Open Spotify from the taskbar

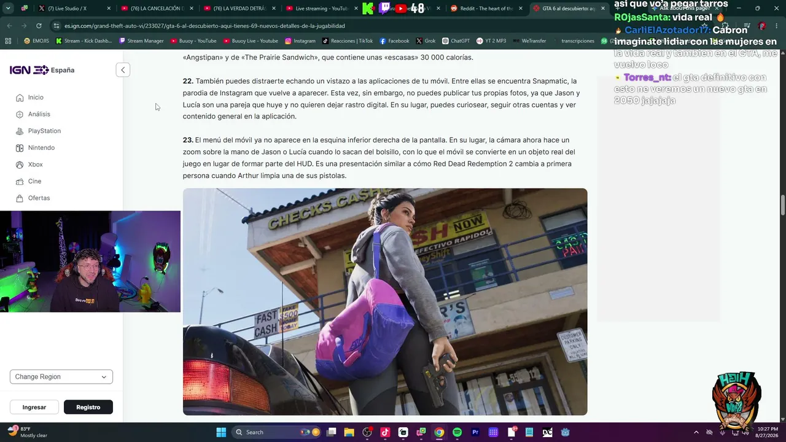coord(457,432)
